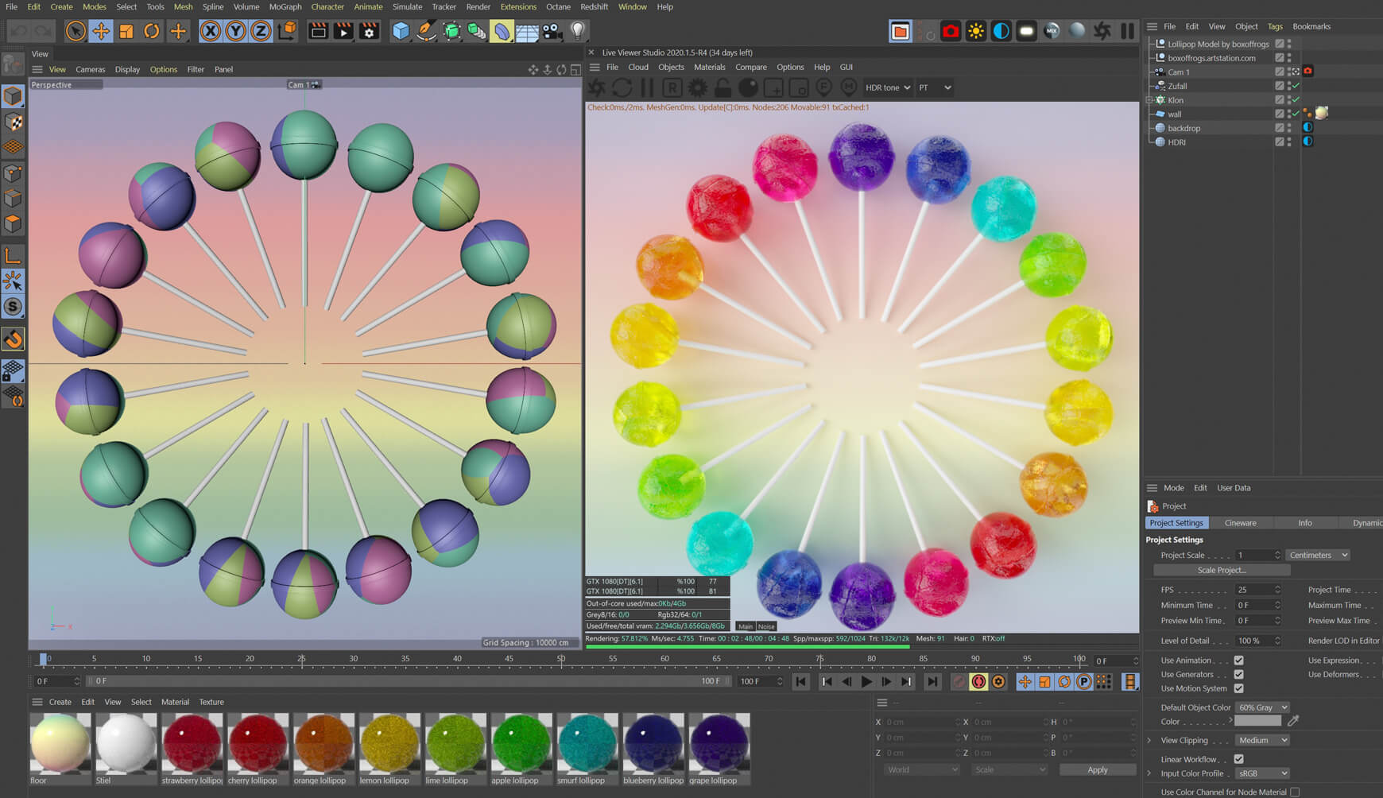
Task: Add a Light object bulb icon
Action: coord(578,31)
